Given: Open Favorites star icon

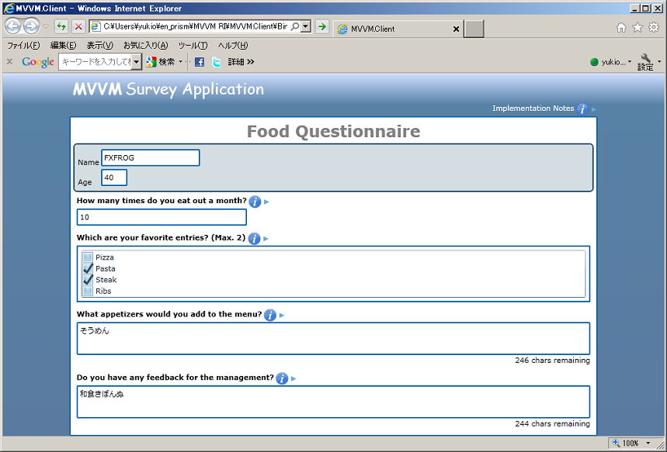Looking at the screenshot, I should tap(637, 28).
